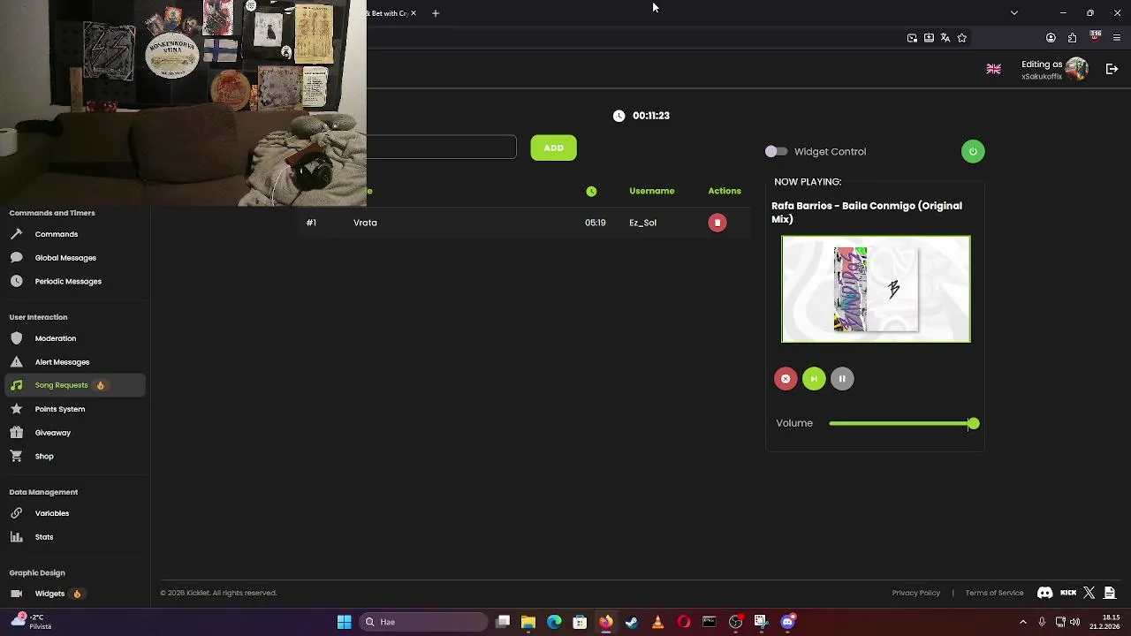Open Global Messages in the sidebar

pyautogui.click(x=65, y=258)
